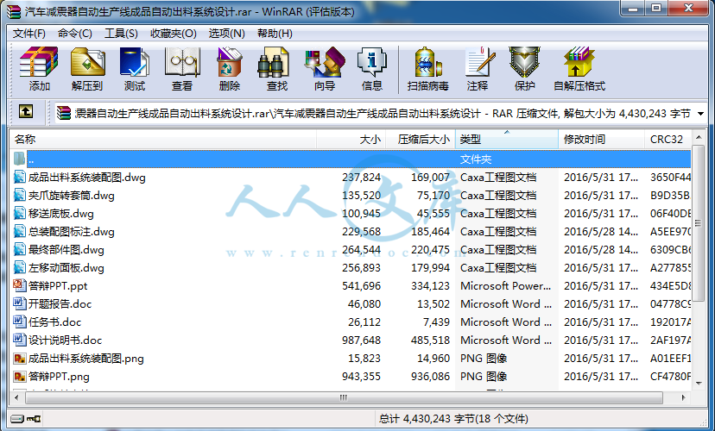Open the 工具(S) menu
The height and width of the screenshot is (431, 715).
121,34
